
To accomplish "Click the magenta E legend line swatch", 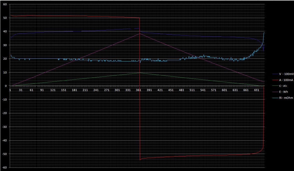I will [x=275, y=92].
